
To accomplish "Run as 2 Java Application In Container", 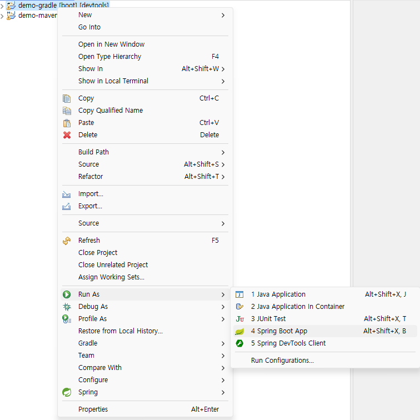I will [x=325, y=307].
